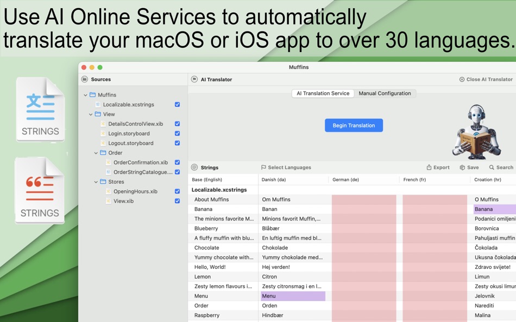Click the Save icon
516x322 pixels.
click(x=462, y=168)
